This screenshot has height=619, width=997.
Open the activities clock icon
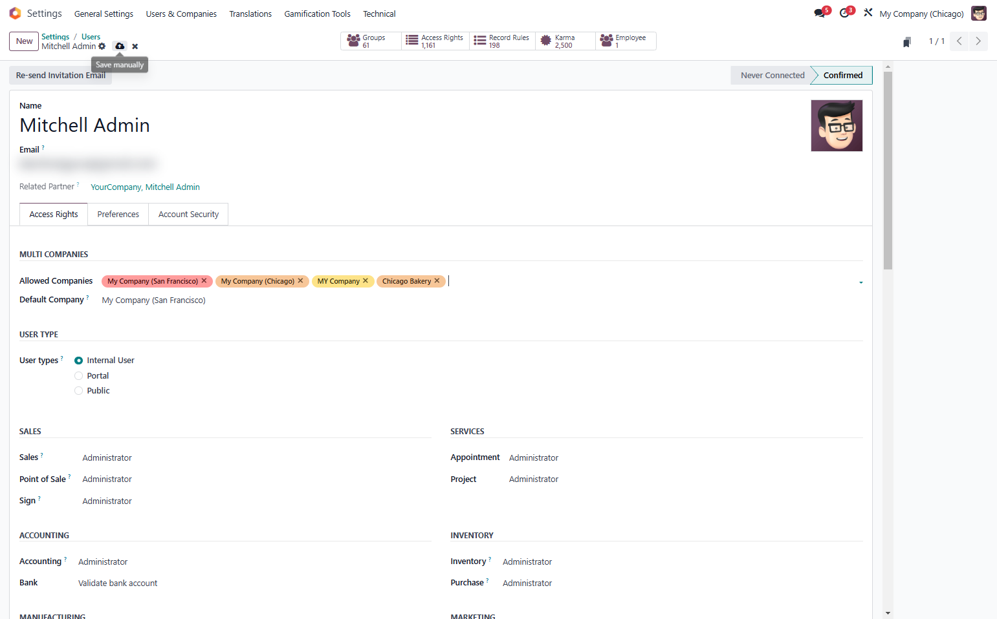click(x=844, y=14)
